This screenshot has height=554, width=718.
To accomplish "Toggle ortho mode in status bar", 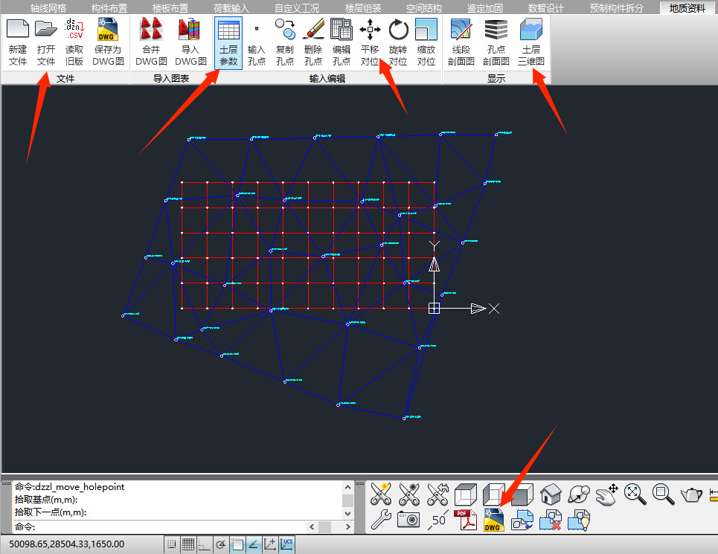I will pos(204,544).
